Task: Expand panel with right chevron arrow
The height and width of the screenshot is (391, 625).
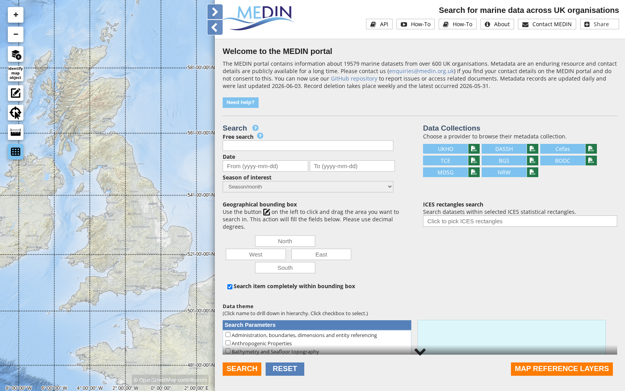Action: coord(215,12)
